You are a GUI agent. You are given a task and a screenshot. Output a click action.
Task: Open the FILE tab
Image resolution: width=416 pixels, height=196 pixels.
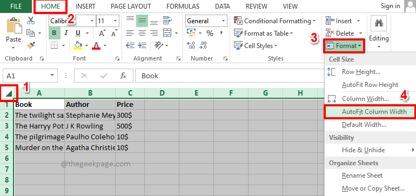tap(16, 6)
